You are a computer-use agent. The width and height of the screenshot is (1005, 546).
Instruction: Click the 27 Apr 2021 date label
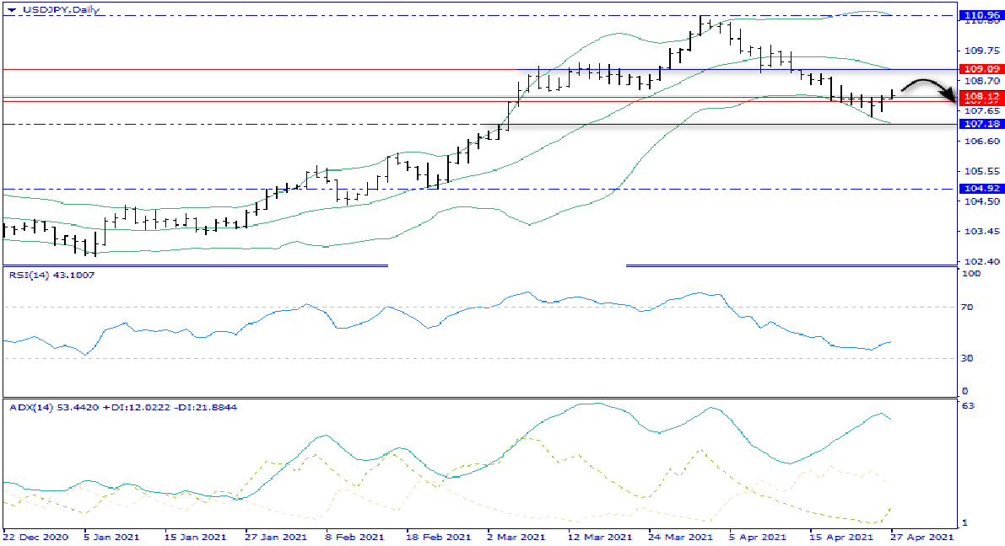[x=922, y=536]
